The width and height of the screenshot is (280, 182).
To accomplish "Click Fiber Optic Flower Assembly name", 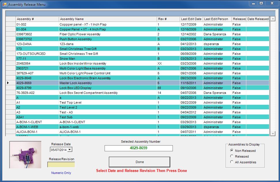I will pos(80,34).
